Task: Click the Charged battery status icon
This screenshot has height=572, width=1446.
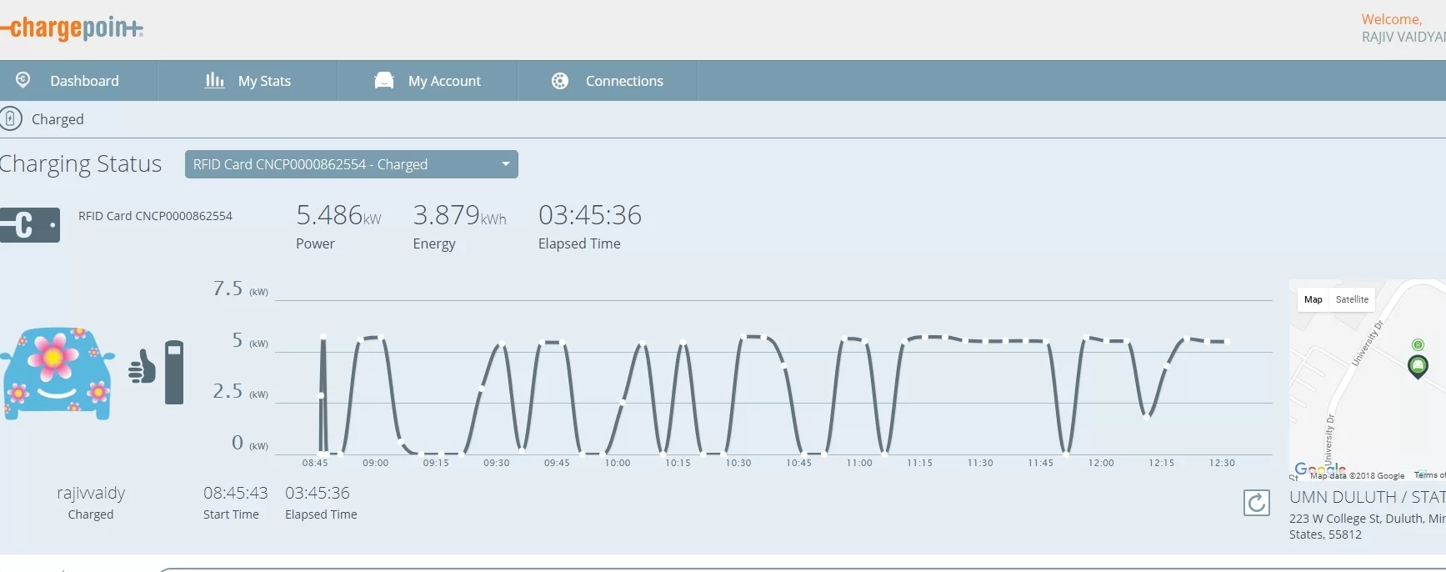Action: (x=11, y=118)
